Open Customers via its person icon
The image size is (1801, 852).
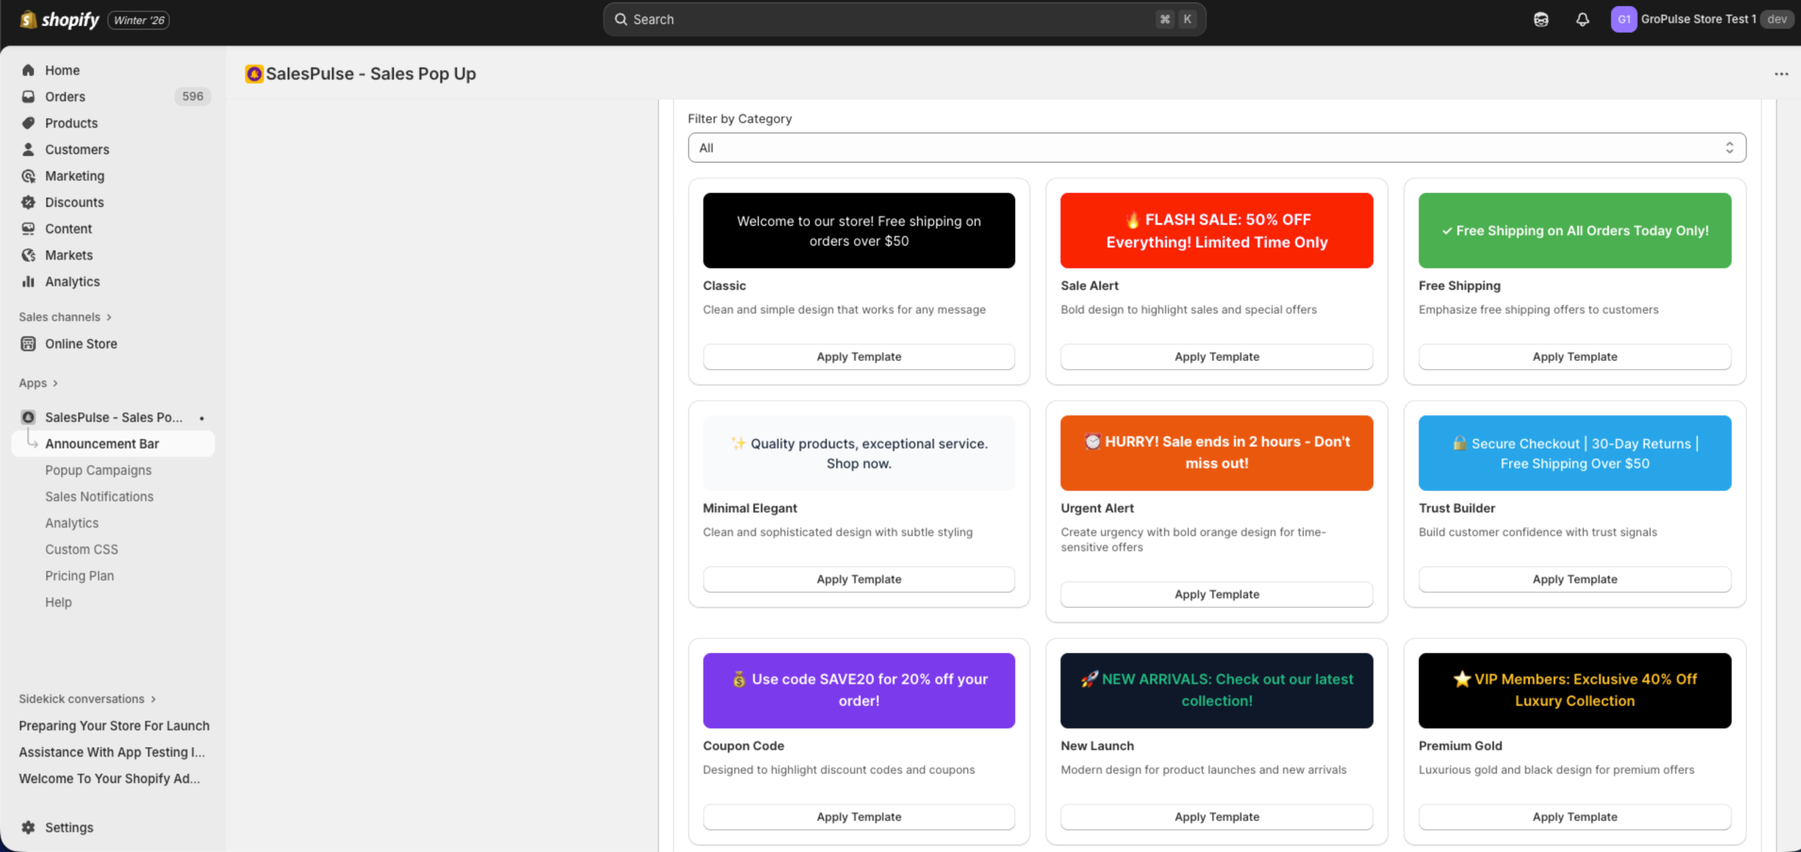pos(28,149)
